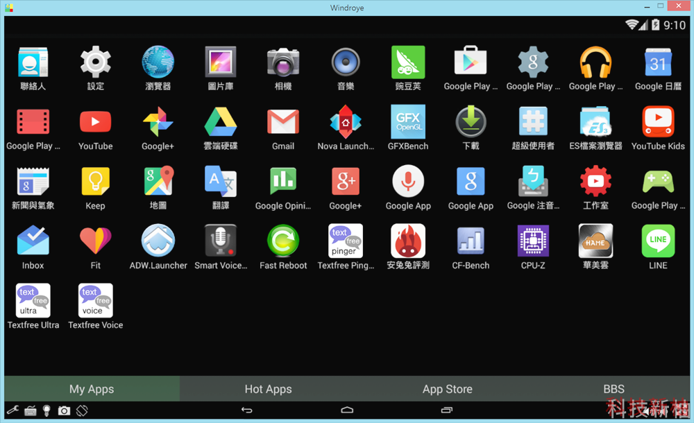Launch the 翻譯 translate app
This screenshot has height=423, width=694.
pos(221,182)
